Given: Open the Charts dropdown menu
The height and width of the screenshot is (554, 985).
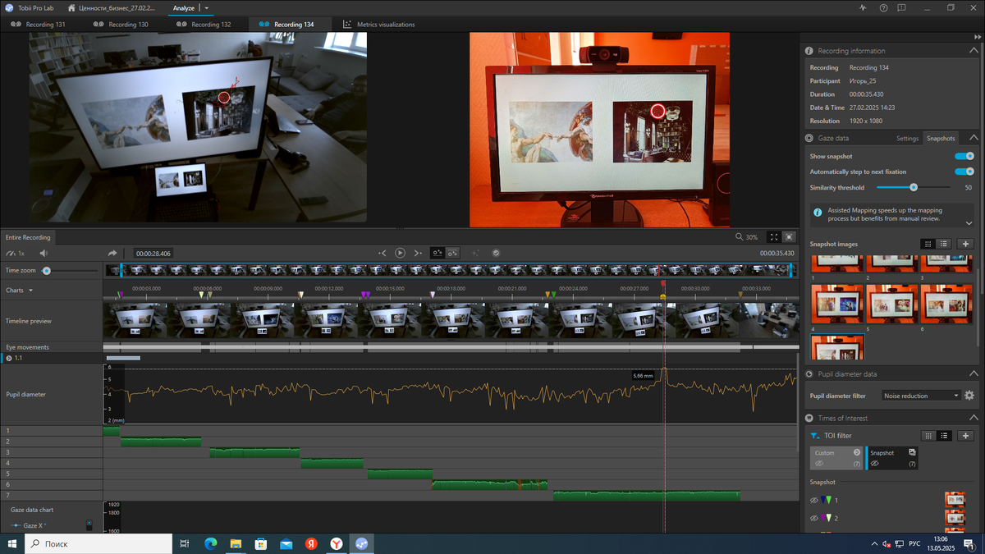Looking at the screenshot, I should pyautogui.click(x=20, y=291).
